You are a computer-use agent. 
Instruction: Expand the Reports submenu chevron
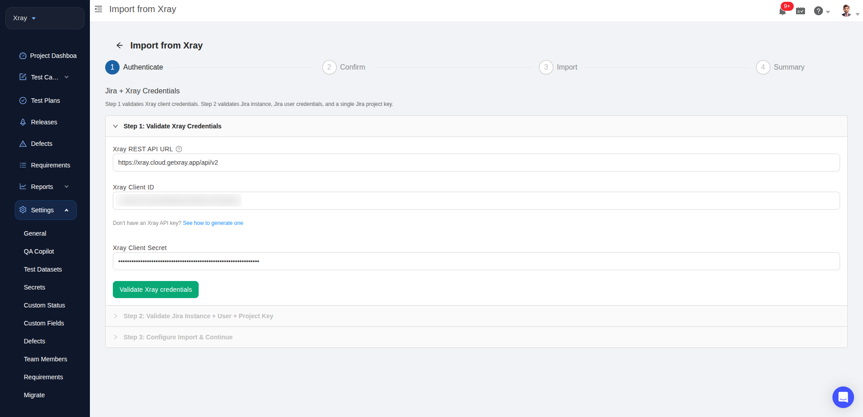pos(67,187)
